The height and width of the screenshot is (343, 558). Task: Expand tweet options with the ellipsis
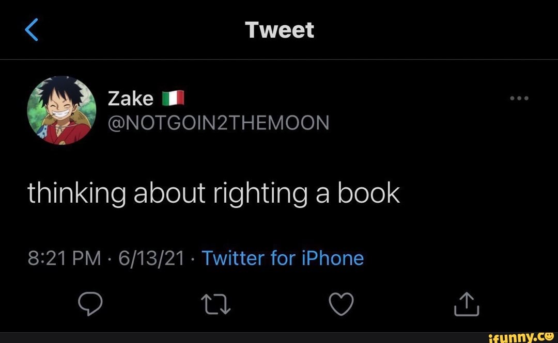click(x=519, y=98)
